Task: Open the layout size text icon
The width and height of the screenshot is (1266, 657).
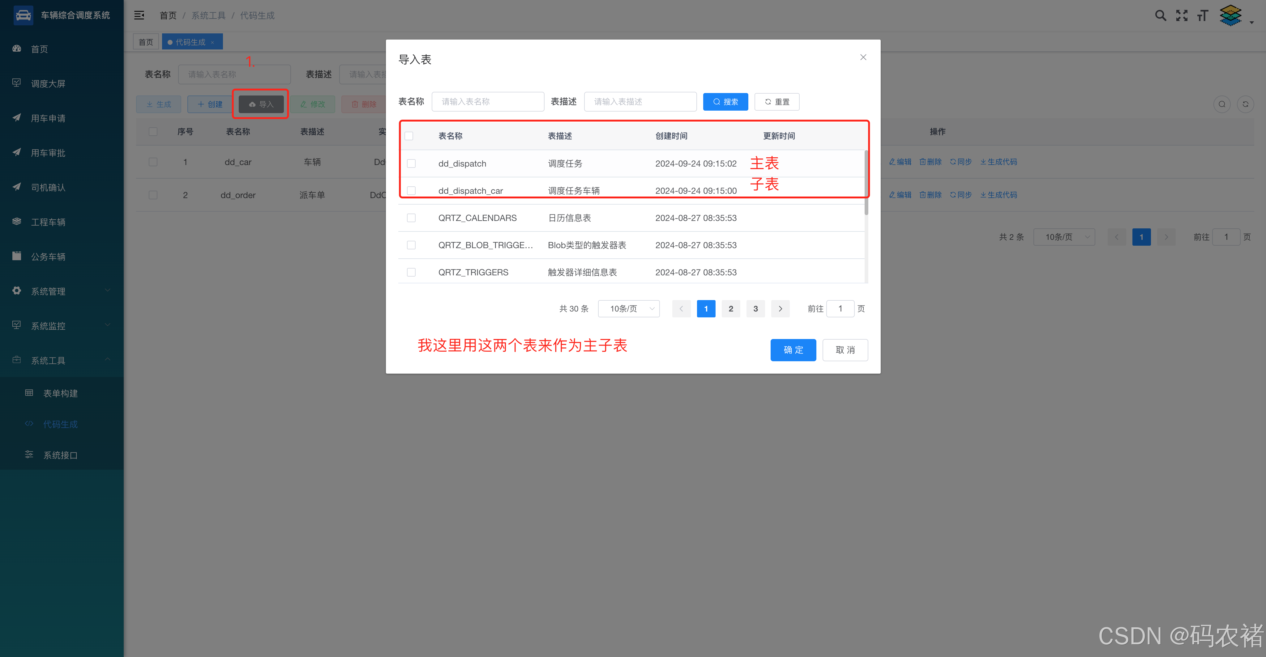Action: click(1203, 15)
